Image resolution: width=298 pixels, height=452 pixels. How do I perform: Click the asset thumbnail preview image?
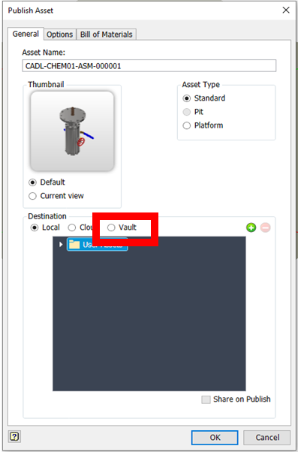[72, 131]
